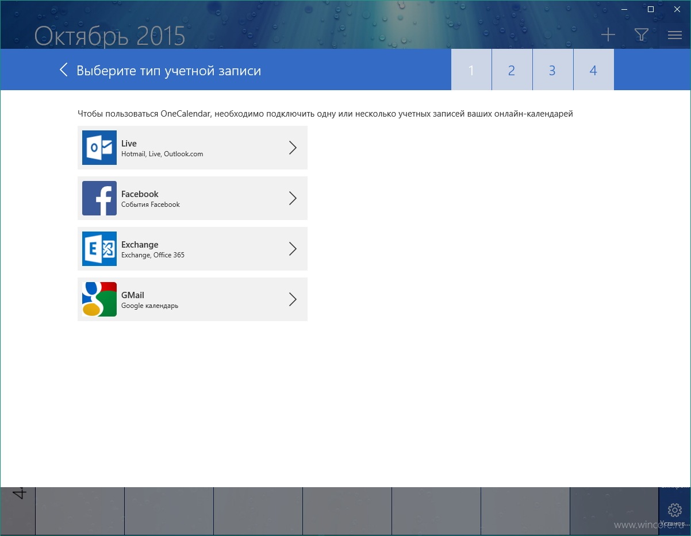Add a new event with the plus icon

pyautogui.click(x=608, y=35)
